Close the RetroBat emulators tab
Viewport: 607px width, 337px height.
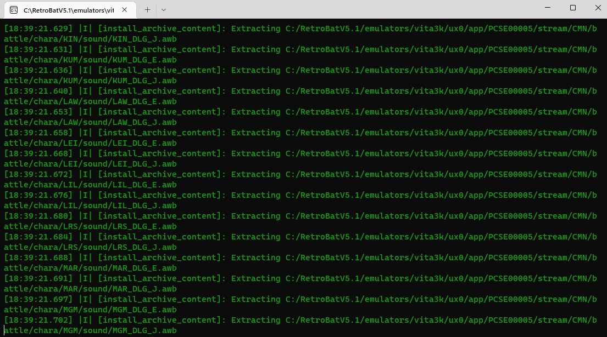click(x=124, y=10)
